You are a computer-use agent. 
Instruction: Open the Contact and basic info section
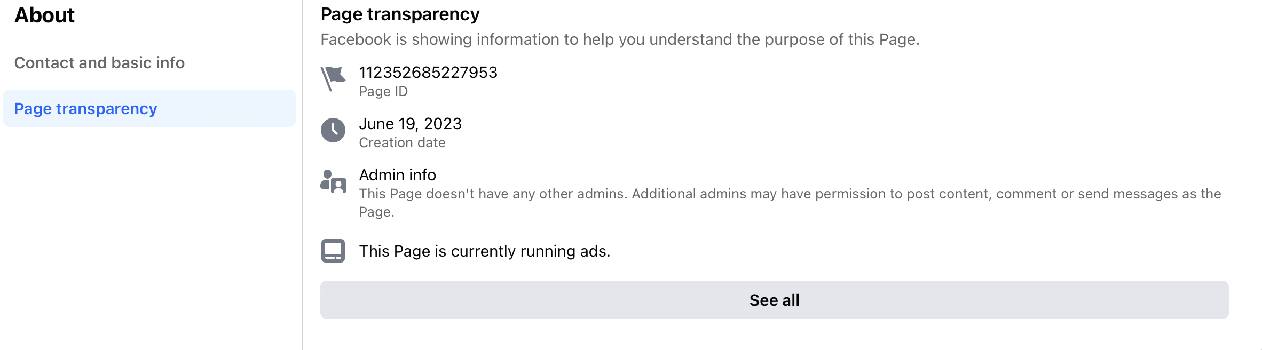[99, 63]
